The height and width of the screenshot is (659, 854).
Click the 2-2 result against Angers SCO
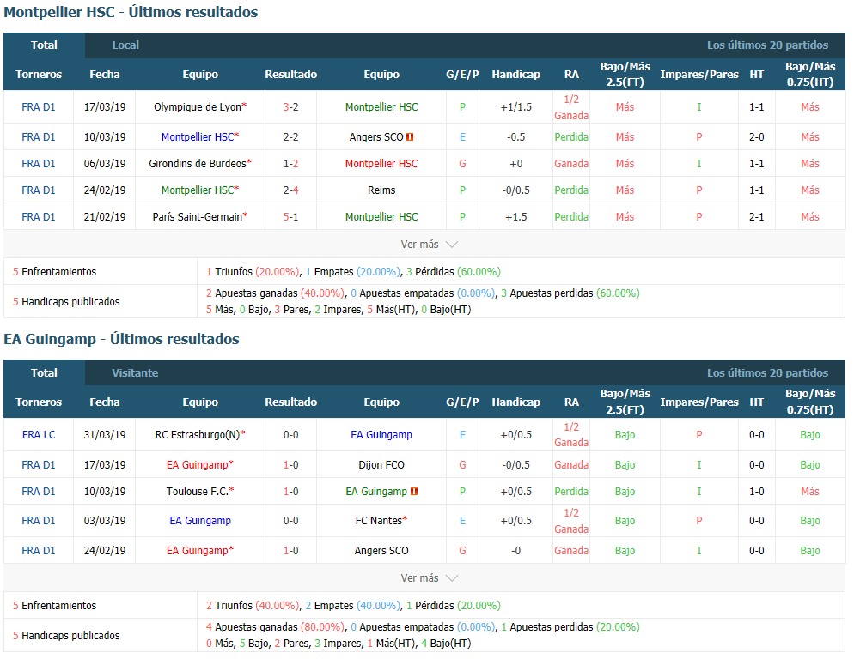pos(291,137)
